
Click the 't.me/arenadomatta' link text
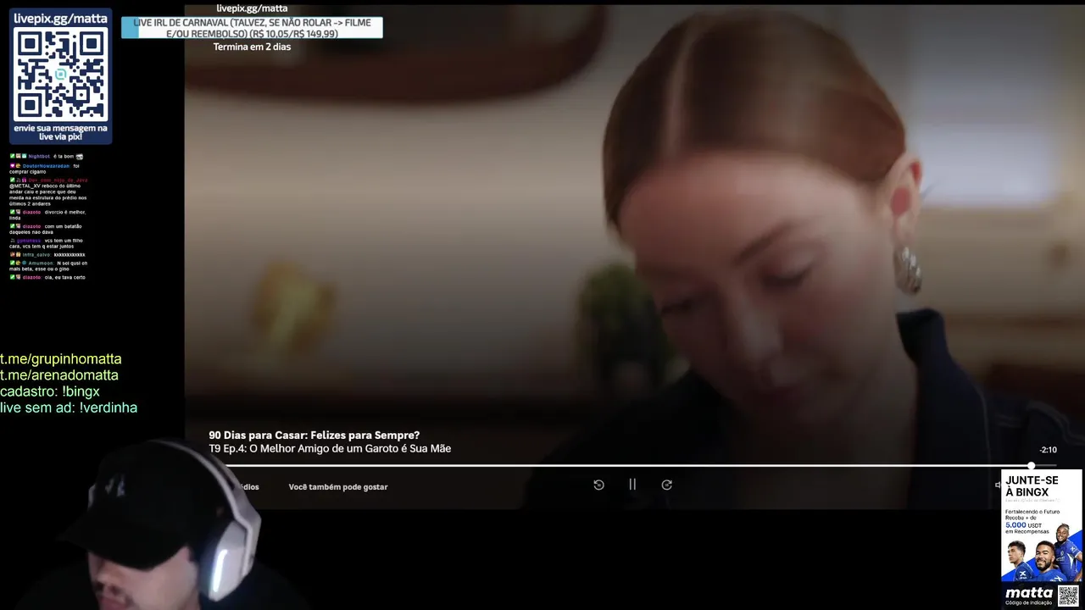point(59,375)
